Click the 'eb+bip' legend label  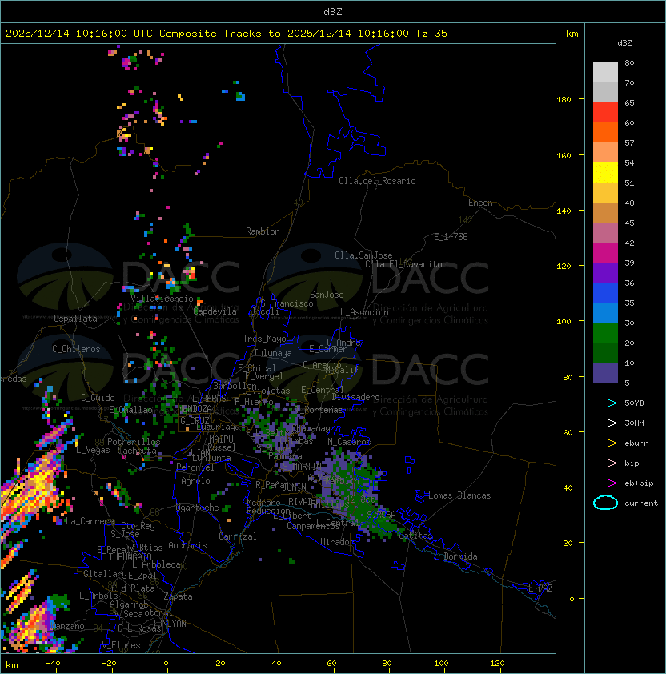coord(639,483)
